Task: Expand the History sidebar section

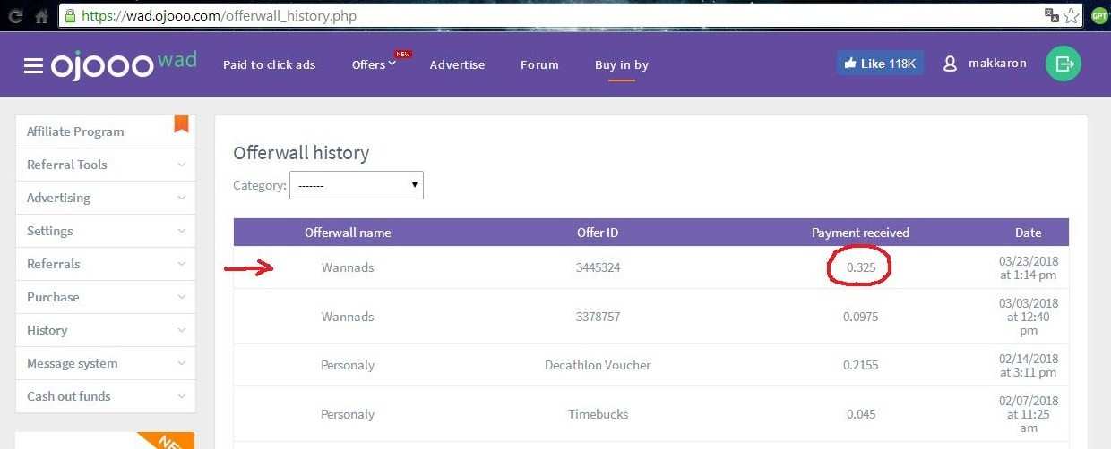Action: pyautogui.click(x=106, y=330)
